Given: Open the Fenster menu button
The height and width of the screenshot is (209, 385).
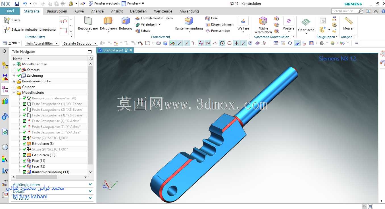Looking at the screenshot, I should 131,4.
